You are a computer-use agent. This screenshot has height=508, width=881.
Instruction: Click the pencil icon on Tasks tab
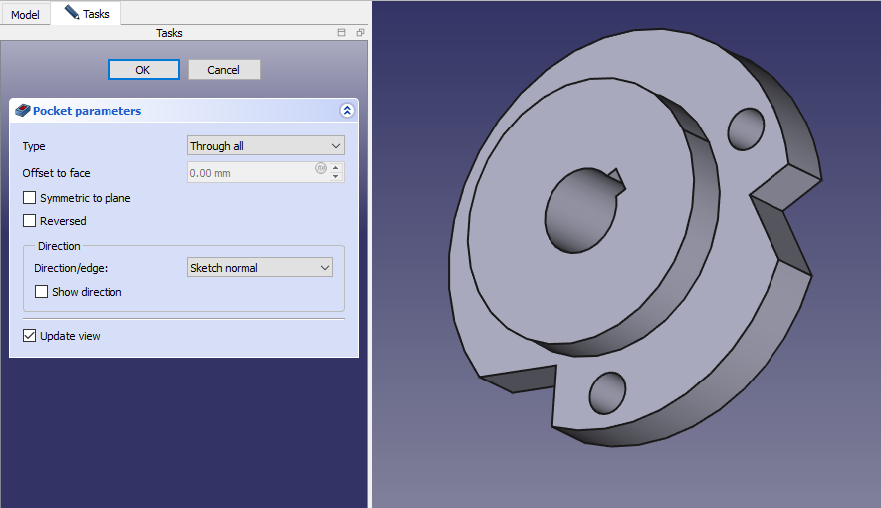[x=70, y=13]
